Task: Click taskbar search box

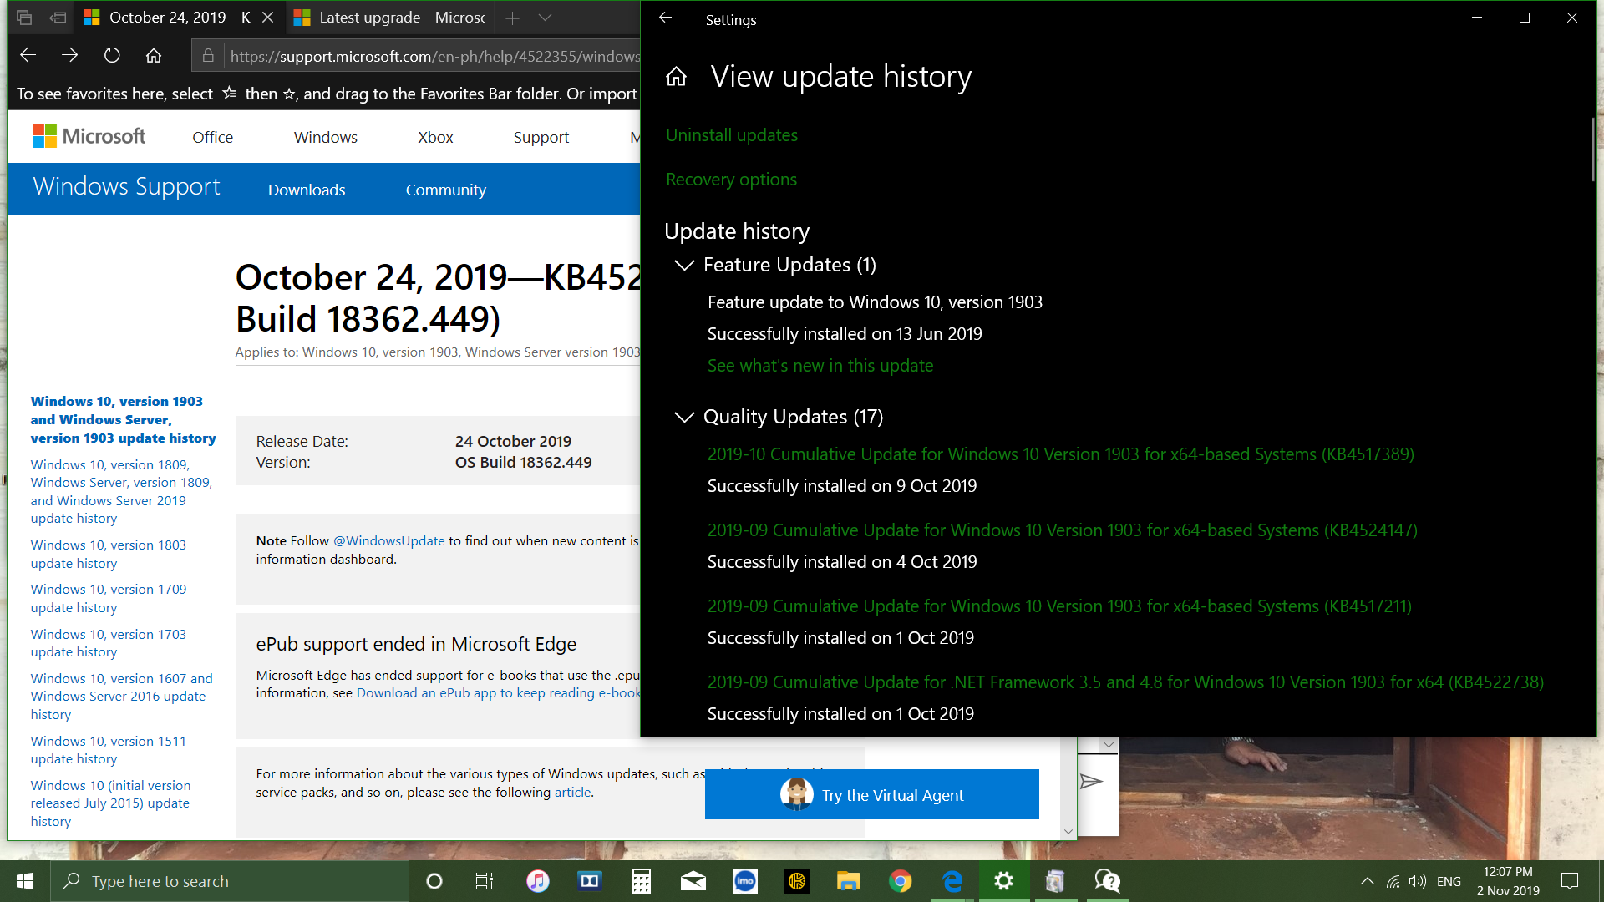Action: (x=230, y=881)
